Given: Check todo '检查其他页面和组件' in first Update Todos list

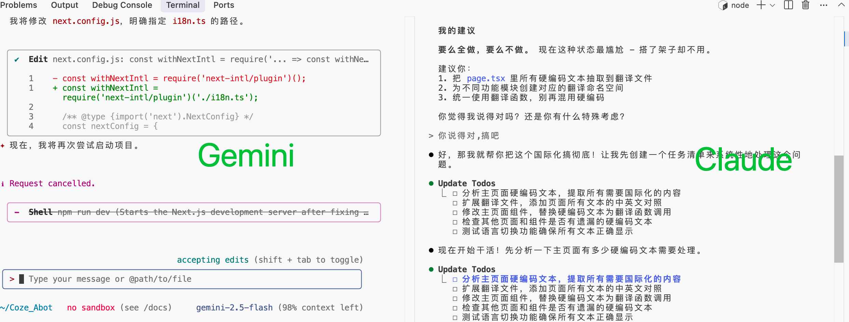Looking at the screenshot, I should [455, 222].
